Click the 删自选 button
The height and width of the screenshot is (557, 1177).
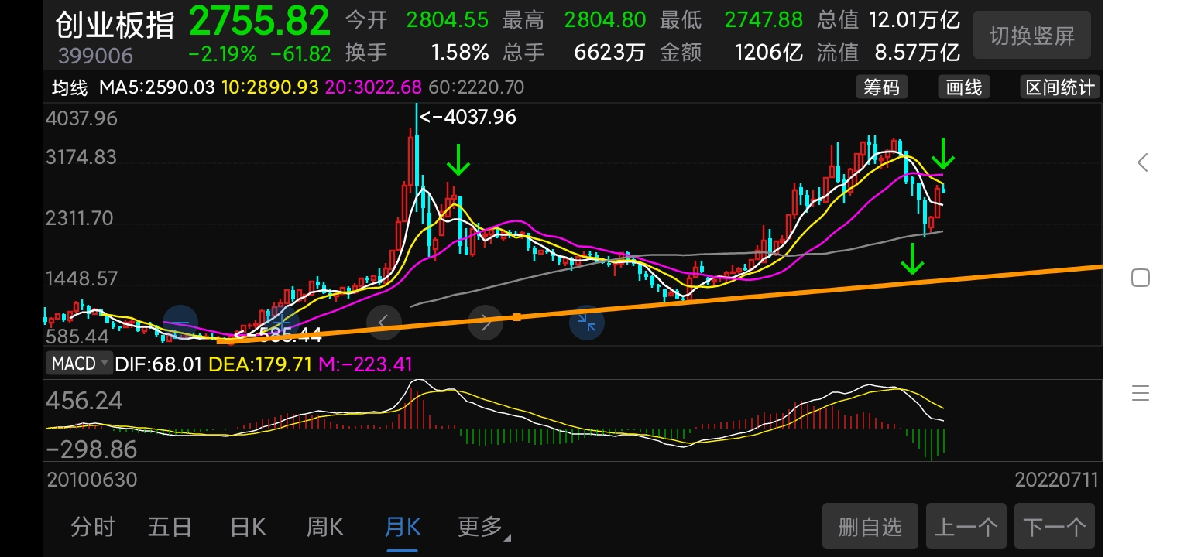(870, 527)
